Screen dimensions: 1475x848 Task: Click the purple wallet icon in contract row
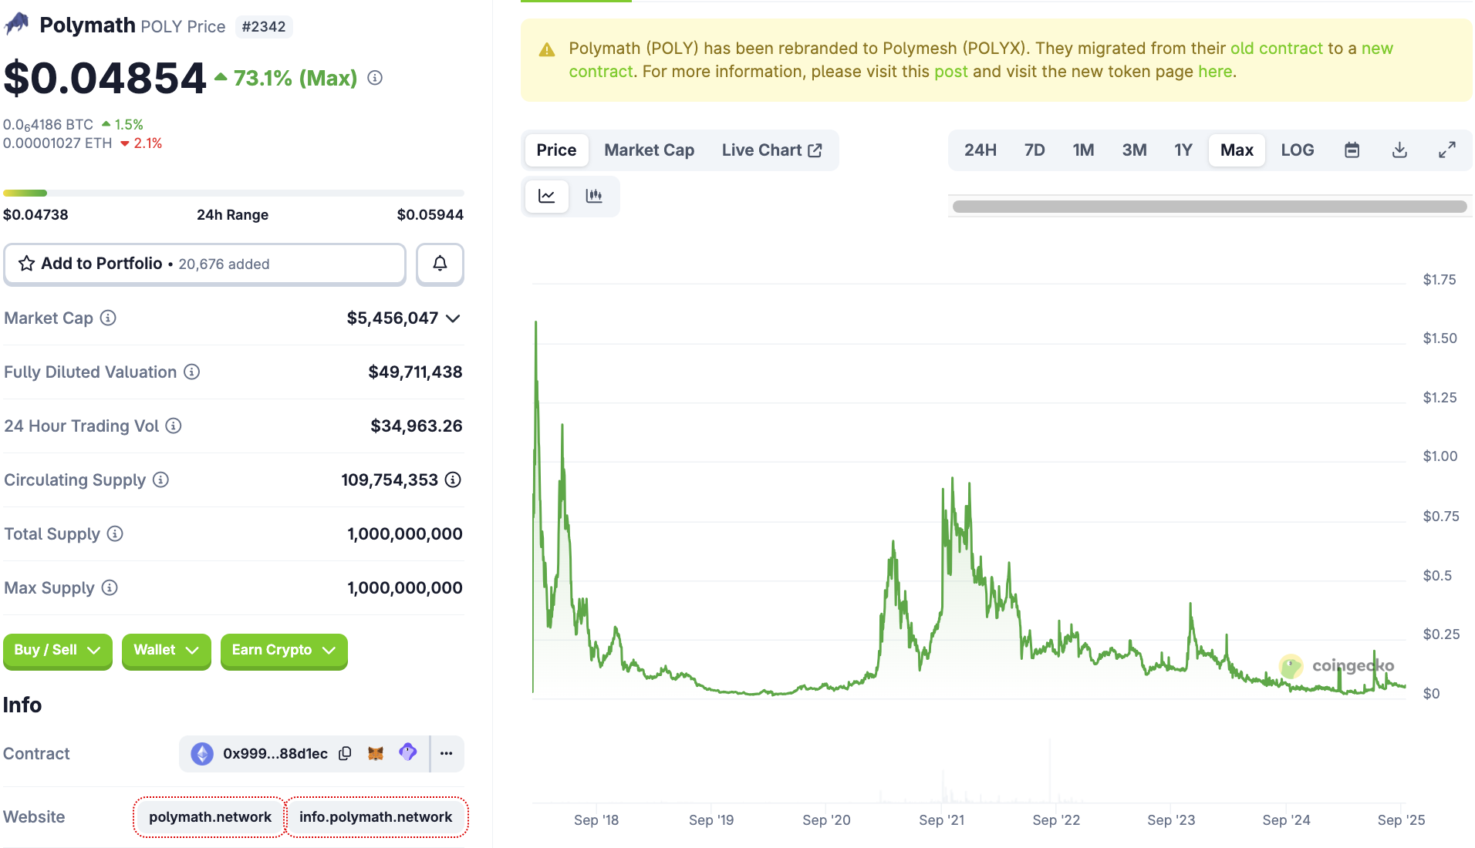click(x=408, y=752)
